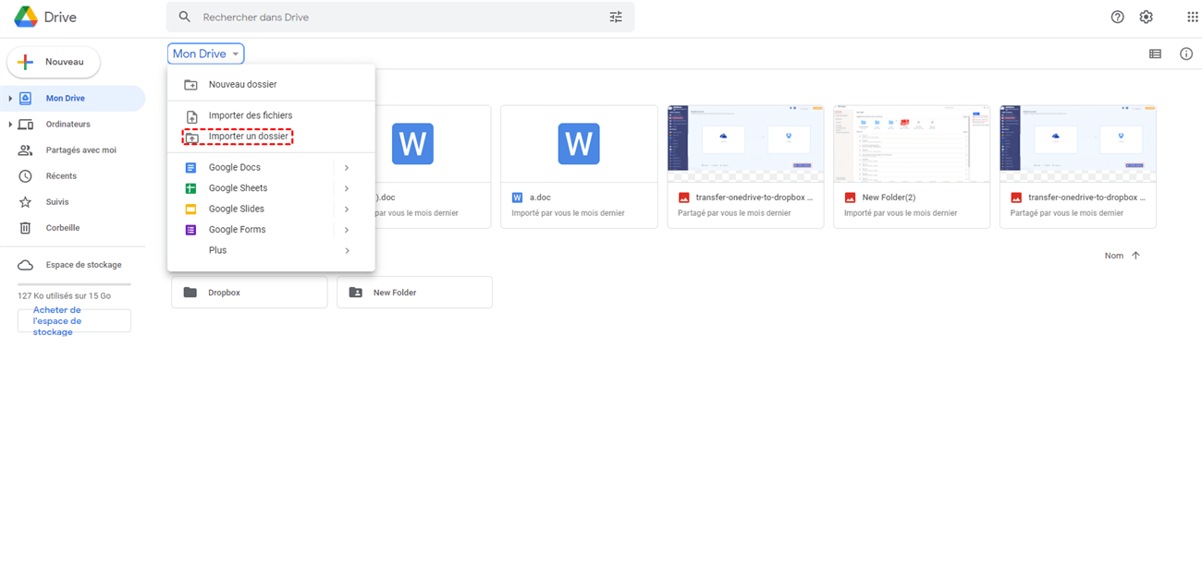Open Corbeille in the sidebar
1202x576 pixels.
(73, 227)
